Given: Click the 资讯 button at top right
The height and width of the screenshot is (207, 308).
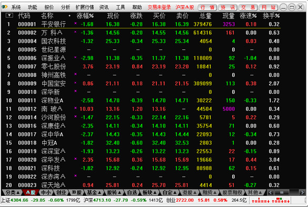Looking at the screenshot, I should click(228, 7).
